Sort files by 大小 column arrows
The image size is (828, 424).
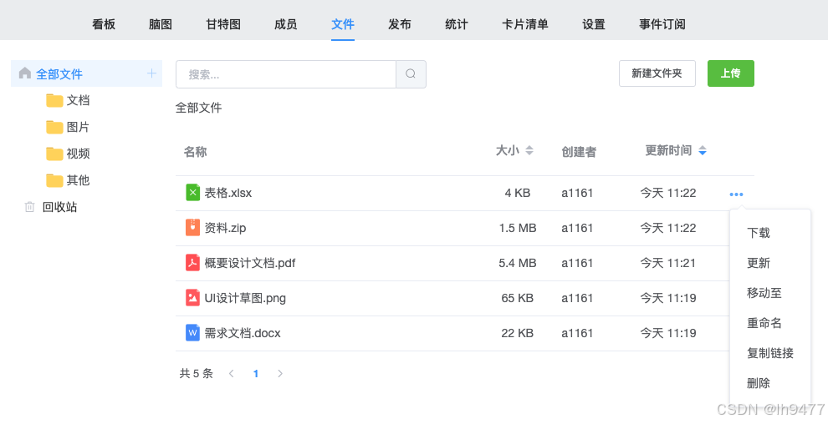pyautogui.click(x=529, y=151)
